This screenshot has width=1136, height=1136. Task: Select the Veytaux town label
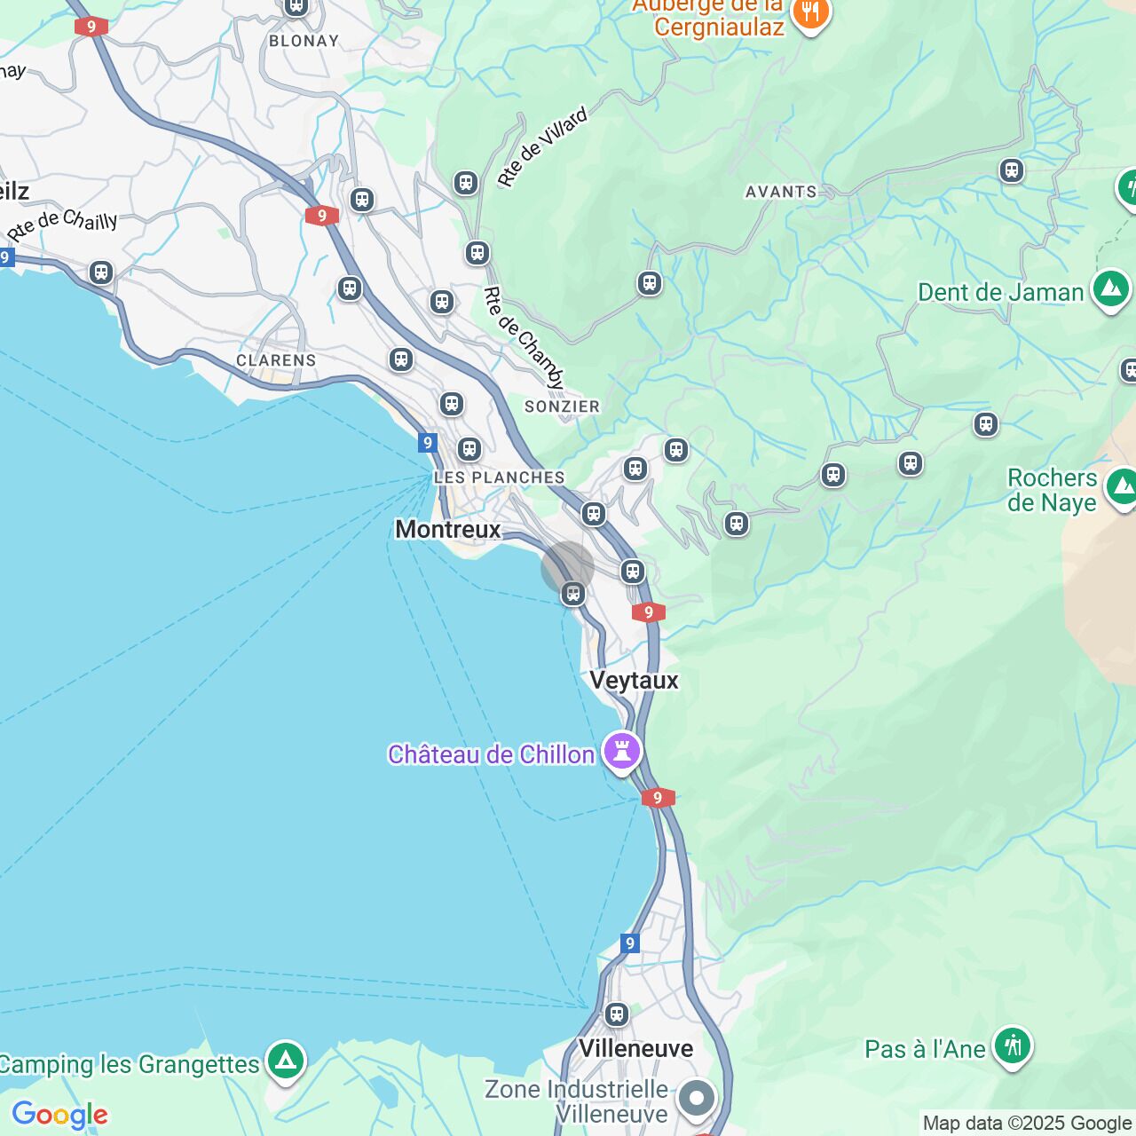point(634,681)
